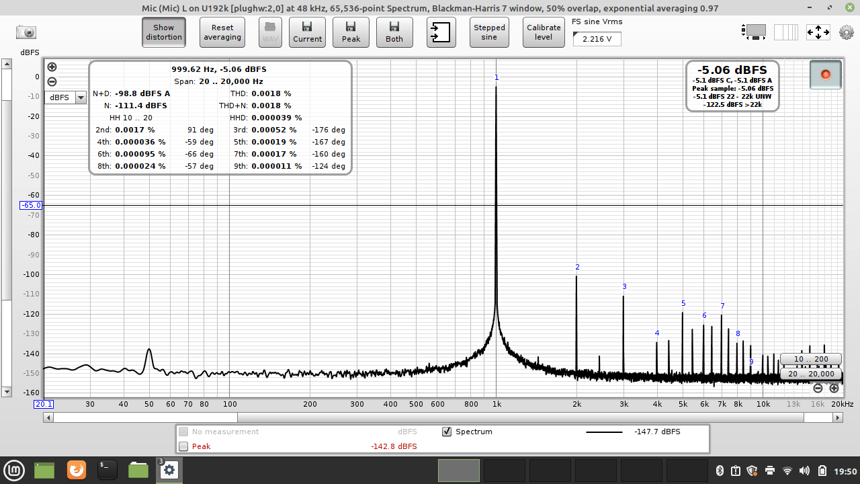Open RTA settings gear
860x484 pixels.
[x=847, y=32]
